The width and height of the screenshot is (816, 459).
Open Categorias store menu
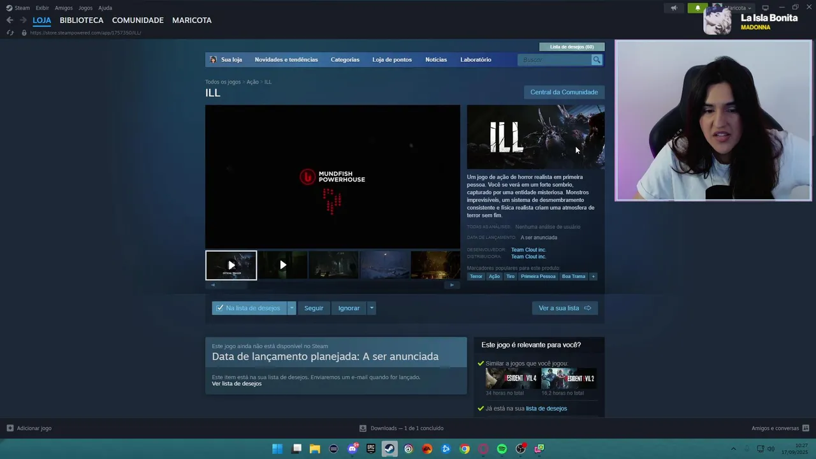coord(345,59)
